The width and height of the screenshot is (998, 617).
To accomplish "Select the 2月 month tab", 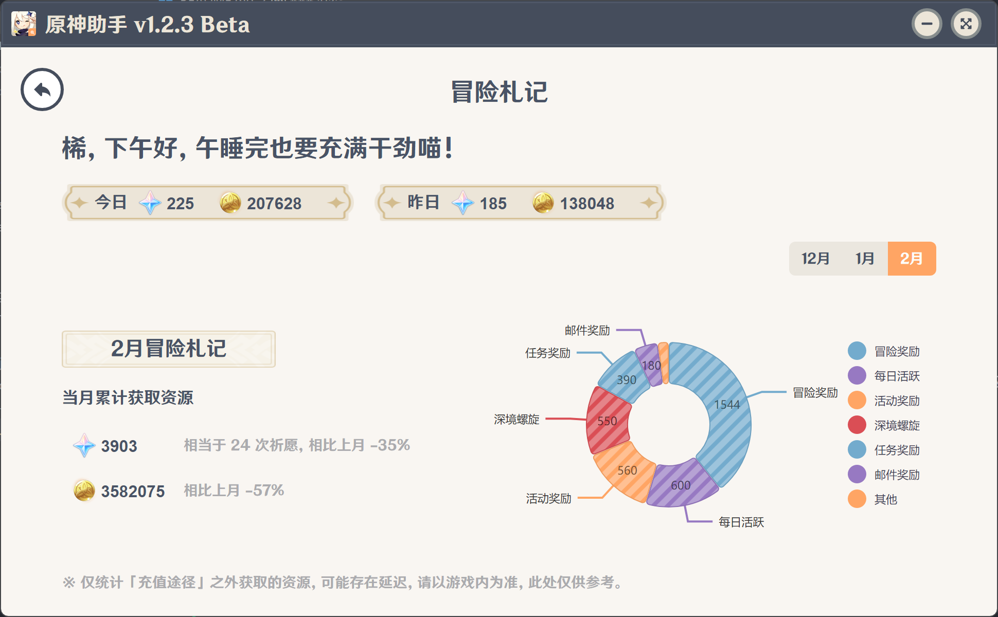I will click(911, 259).
